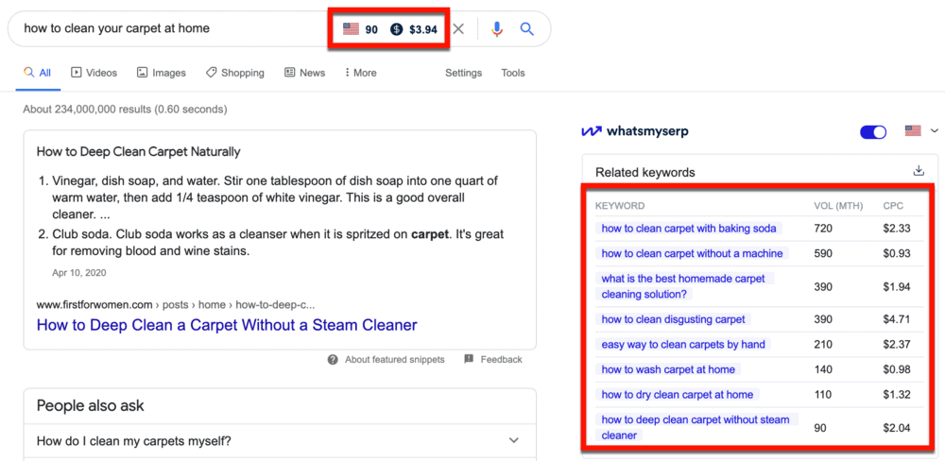Open search Tools
Viewport: 945px width, 461px height.
(513, 73)
